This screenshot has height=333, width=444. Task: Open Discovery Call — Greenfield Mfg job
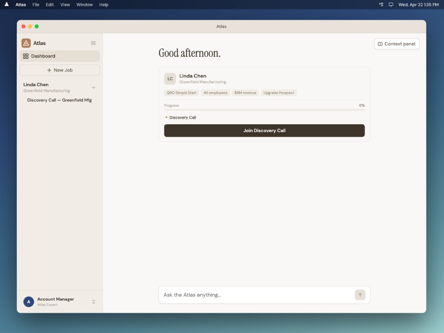[x=59, y=100]
